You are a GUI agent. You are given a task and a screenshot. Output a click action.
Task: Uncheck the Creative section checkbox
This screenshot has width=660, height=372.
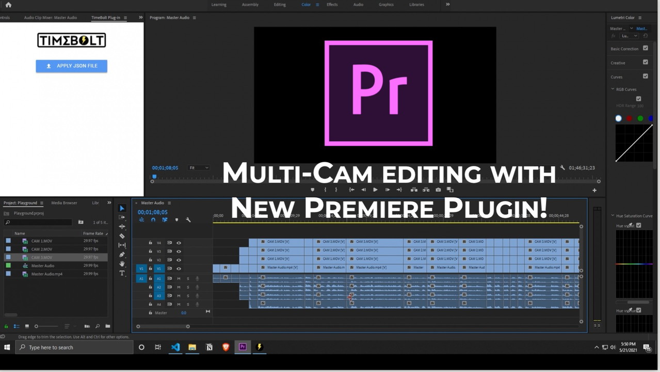[x=645, y=62]
